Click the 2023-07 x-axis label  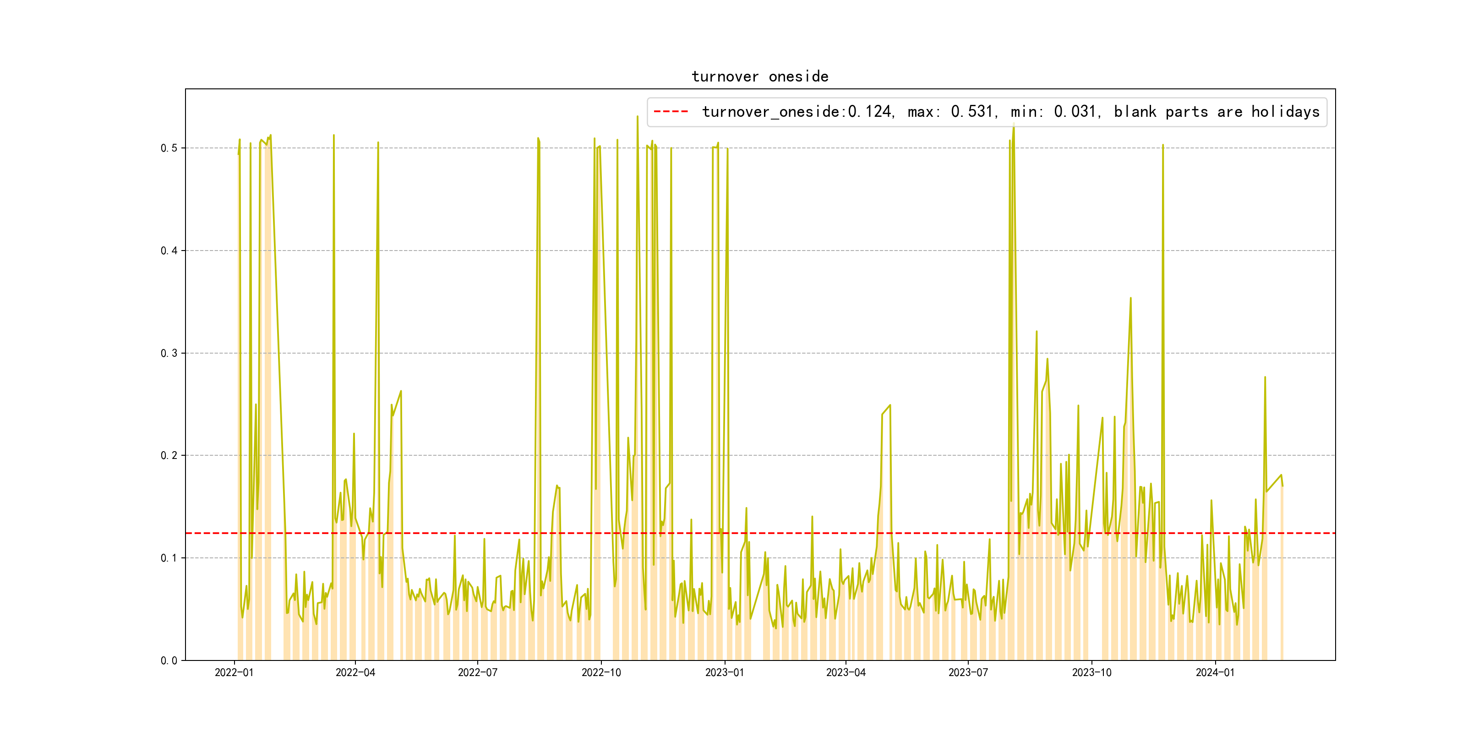(968, 673)
